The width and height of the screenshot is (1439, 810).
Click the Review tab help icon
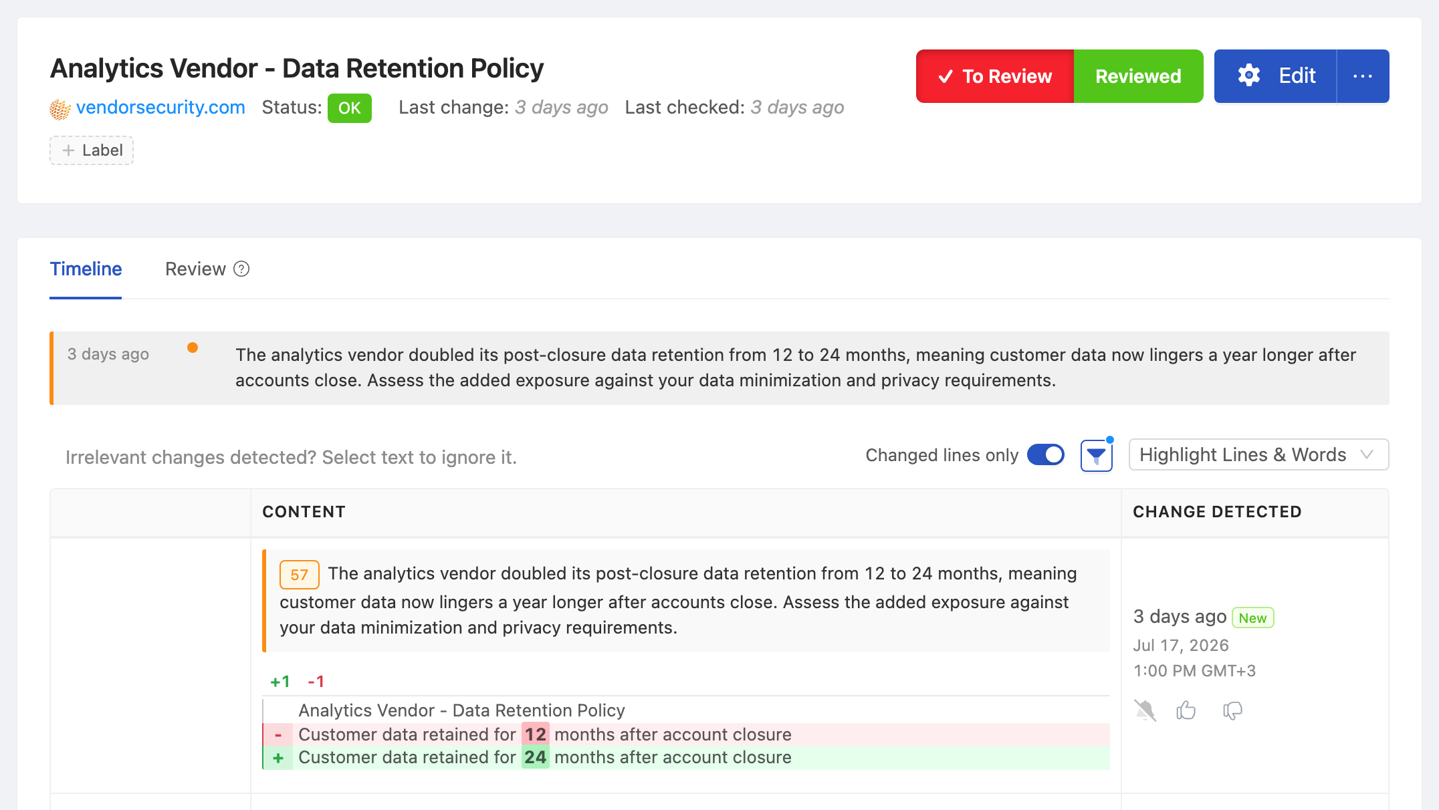(x=241, y=269)
